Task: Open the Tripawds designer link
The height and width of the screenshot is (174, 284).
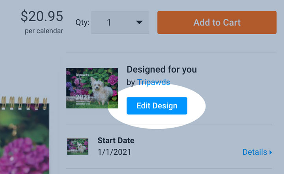Action: pos(153,82)
